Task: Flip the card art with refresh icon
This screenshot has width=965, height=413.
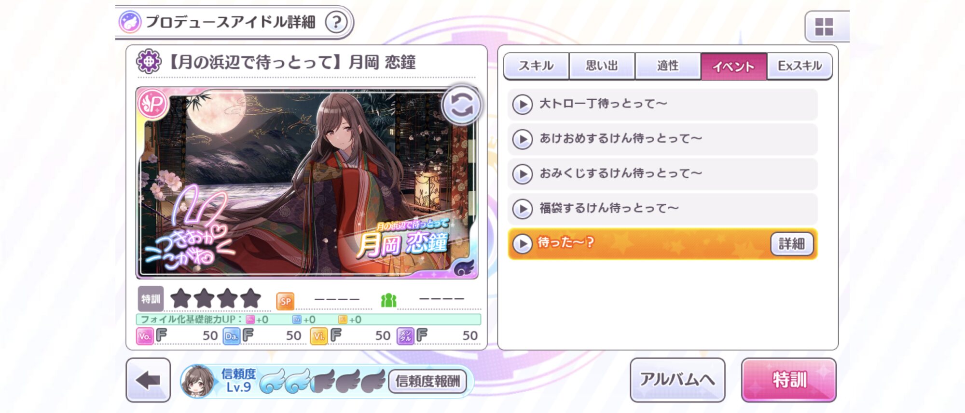Action: point(462,105)
